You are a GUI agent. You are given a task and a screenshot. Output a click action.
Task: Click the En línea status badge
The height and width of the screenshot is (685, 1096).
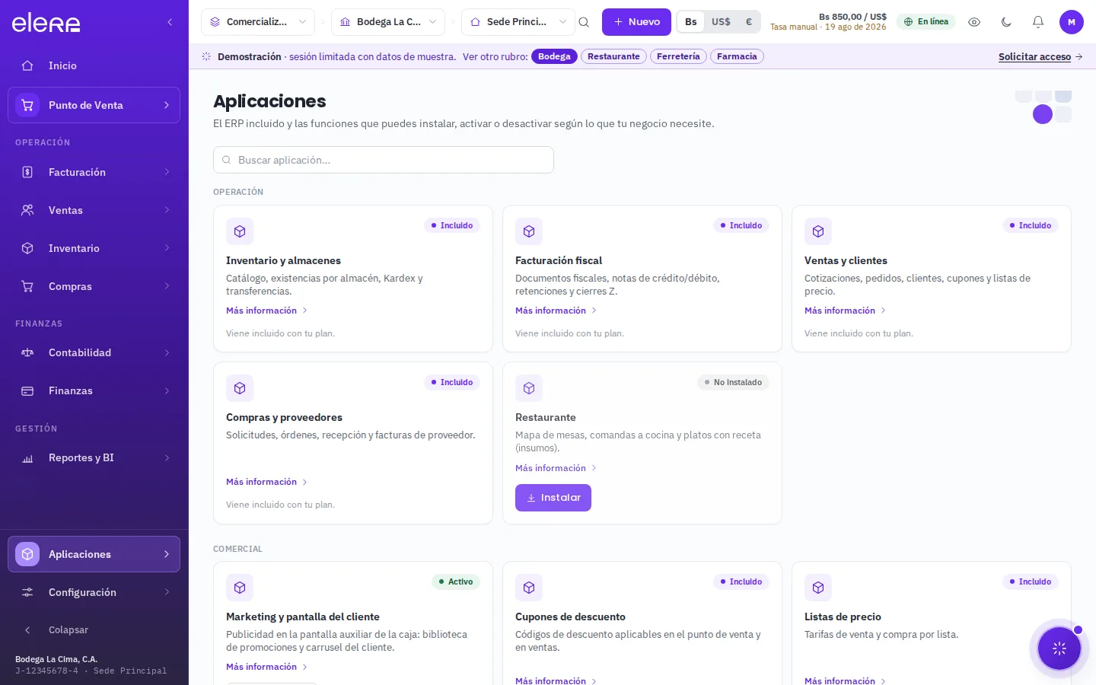(x=926, y=21)
